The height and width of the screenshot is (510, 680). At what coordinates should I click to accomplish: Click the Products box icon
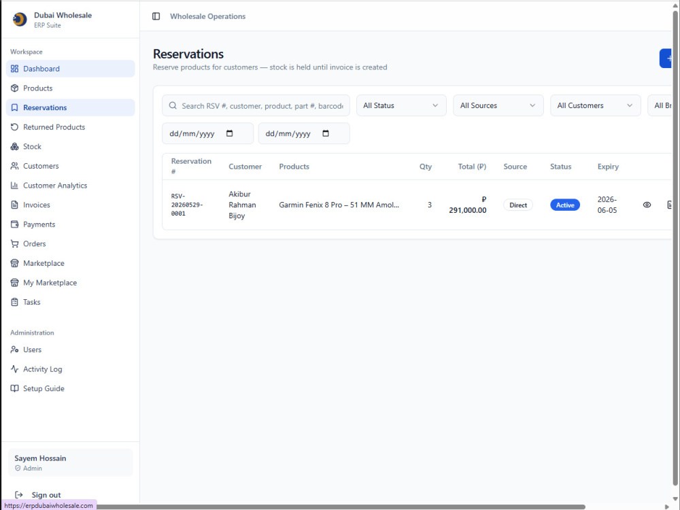tap(15, 88)
